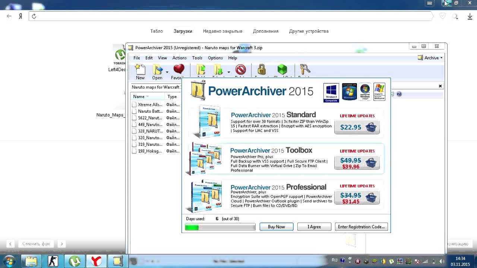Viewport: 477px width, 268px height.
Task: Select the Naruto Batt... file row
Action: tap(156, 111)
